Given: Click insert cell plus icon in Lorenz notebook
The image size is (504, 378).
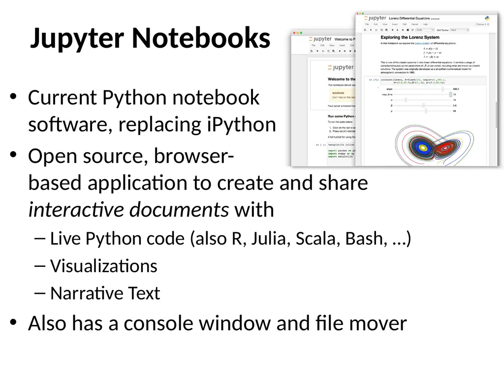Looking at the screenshot, I should pos(371,30).
